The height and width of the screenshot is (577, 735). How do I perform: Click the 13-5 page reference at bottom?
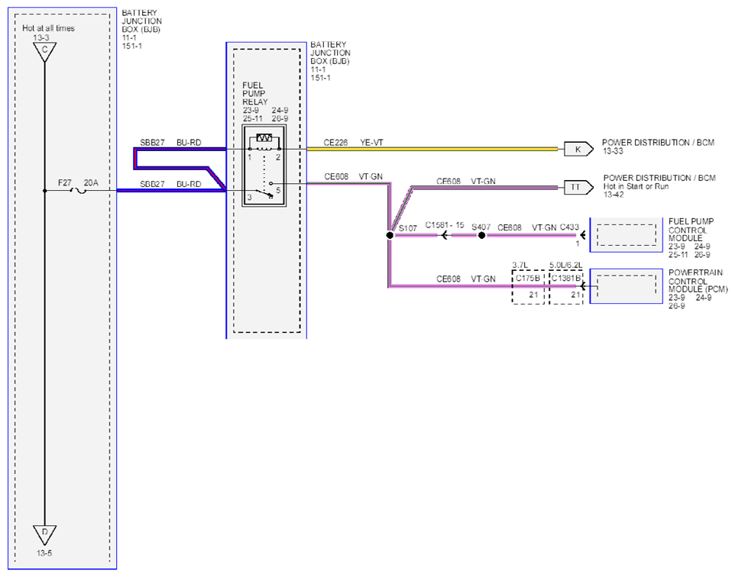point(44,553)
